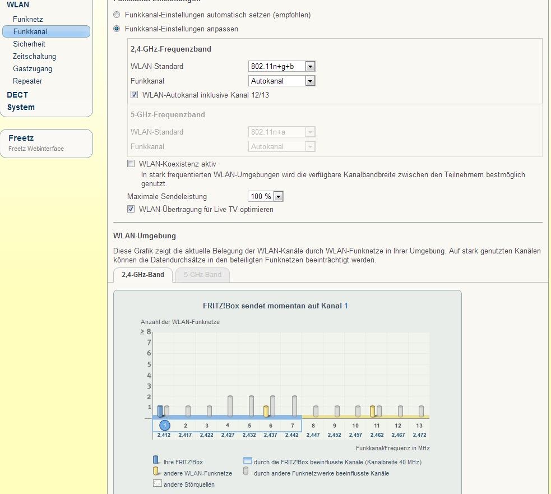Click other networks influenced channels legend icon
Image resolution: width=551 pixels, height=494 pixels.
click(x=246, y=471)
